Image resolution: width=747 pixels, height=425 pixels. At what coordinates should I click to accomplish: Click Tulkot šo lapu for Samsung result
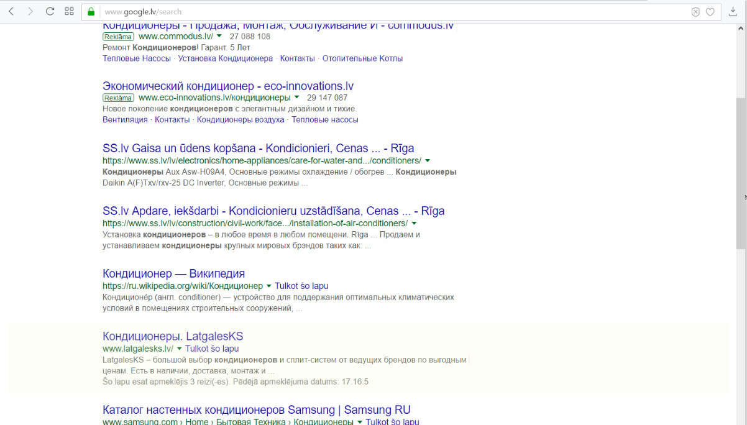392,422
